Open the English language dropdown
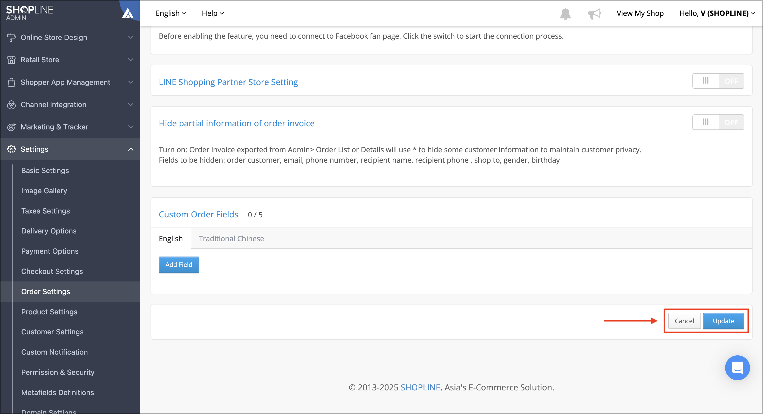763x414 pixels. pyautogui.click(x=171, y=13)
